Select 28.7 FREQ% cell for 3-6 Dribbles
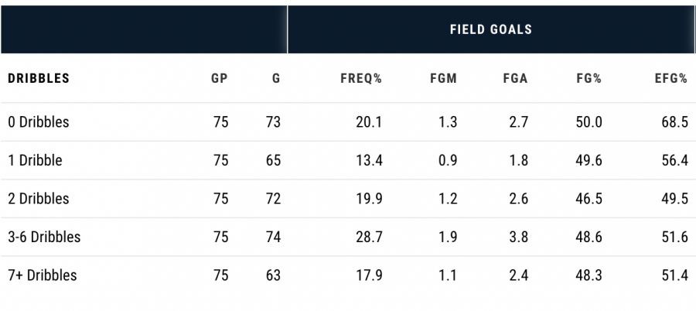 click(369, 237)
